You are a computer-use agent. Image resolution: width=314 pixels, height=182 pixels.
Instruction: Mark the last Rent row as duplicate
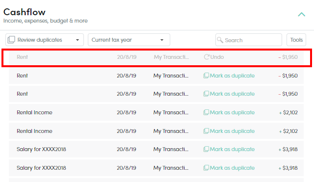(229, 94)
